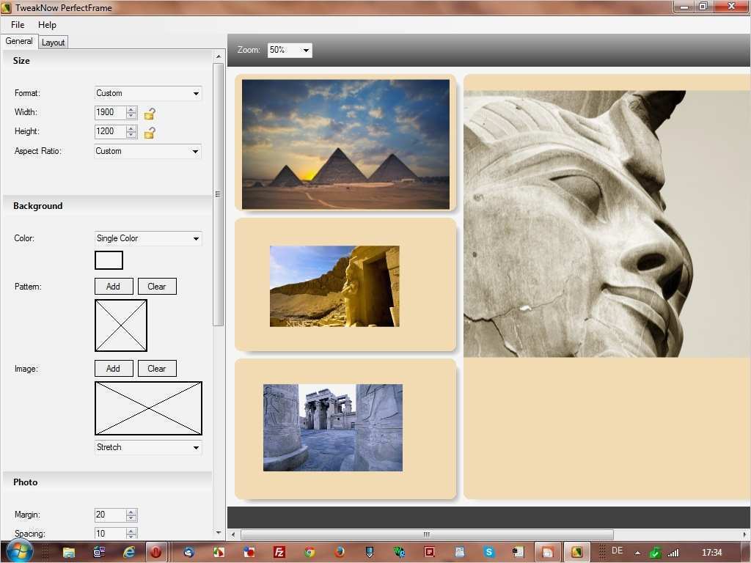Open the Format dropdown
The height and width of the screenshot is (563, 751).
[148, 93]
